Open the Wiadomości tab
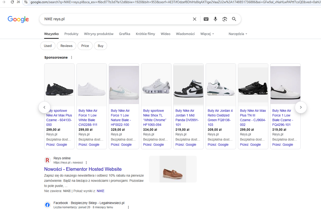The height and width of the screenshot is (210, 321). point(185,34)
